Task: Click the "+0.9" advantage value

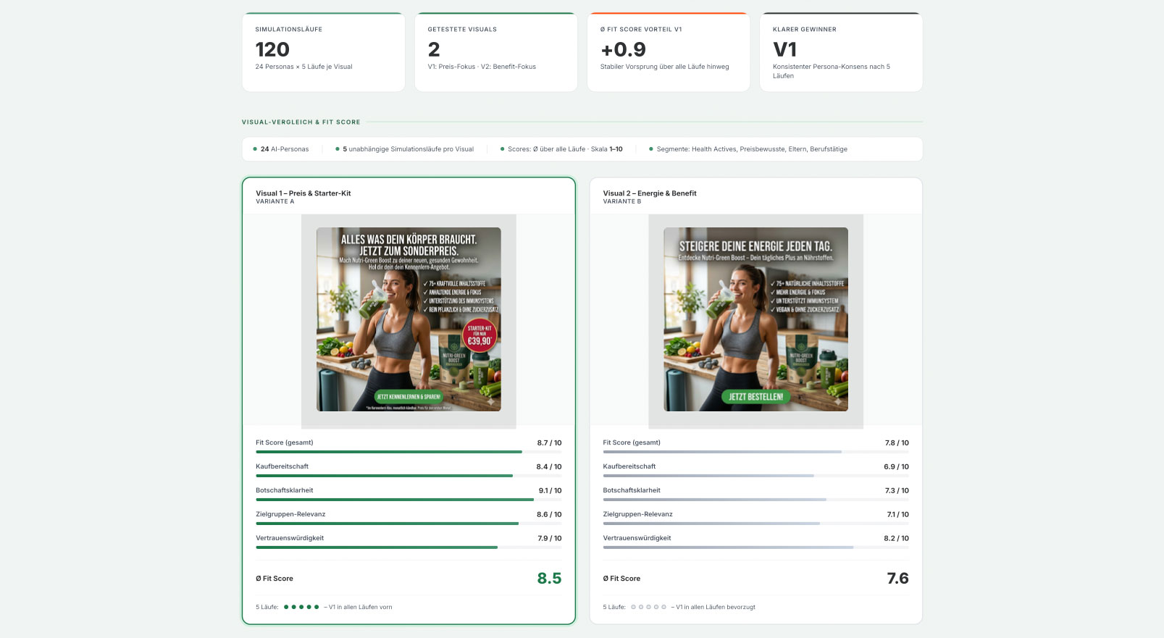Action: coord(623,49)
